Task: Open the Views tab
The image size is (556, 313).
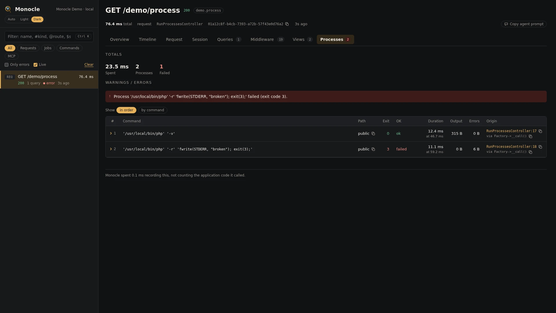Action: 302,39
